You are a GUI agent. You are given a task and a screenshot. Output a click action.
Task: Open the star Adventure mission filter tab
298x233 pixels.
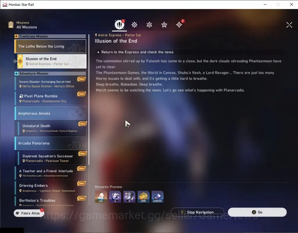coord(164,25)
